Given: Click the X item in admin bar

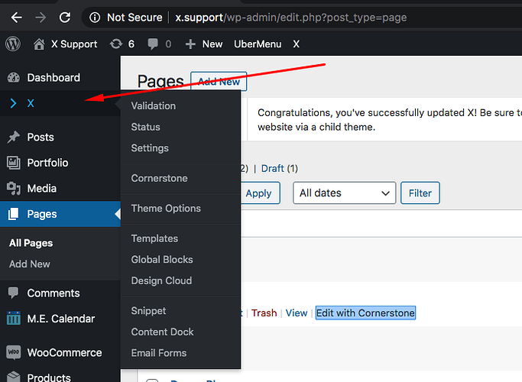Looking at the screenshot, I should point(297,44).
